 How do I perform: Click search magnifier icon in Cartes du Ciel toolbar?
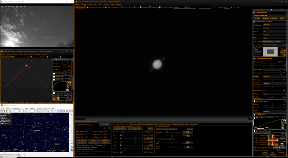click(x=10, y=111)
